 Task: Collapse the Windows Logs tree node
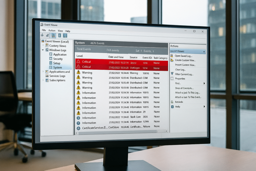pos(43,50)
